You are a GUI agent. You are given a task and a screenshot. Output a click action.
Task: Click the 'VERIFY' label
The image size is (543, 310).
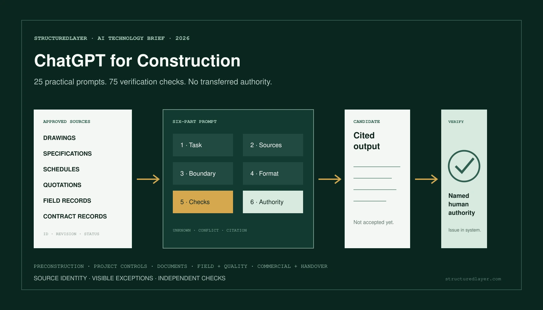click(456, 122)
